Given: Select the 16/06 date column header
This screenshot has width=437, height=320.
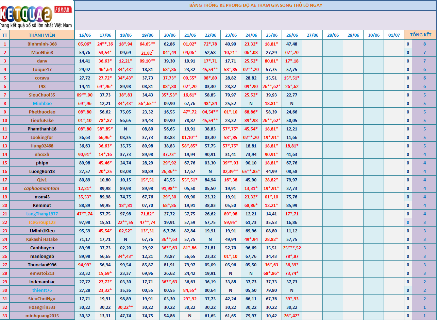Looking at the screenshot, I should click(x=85, y=35).
